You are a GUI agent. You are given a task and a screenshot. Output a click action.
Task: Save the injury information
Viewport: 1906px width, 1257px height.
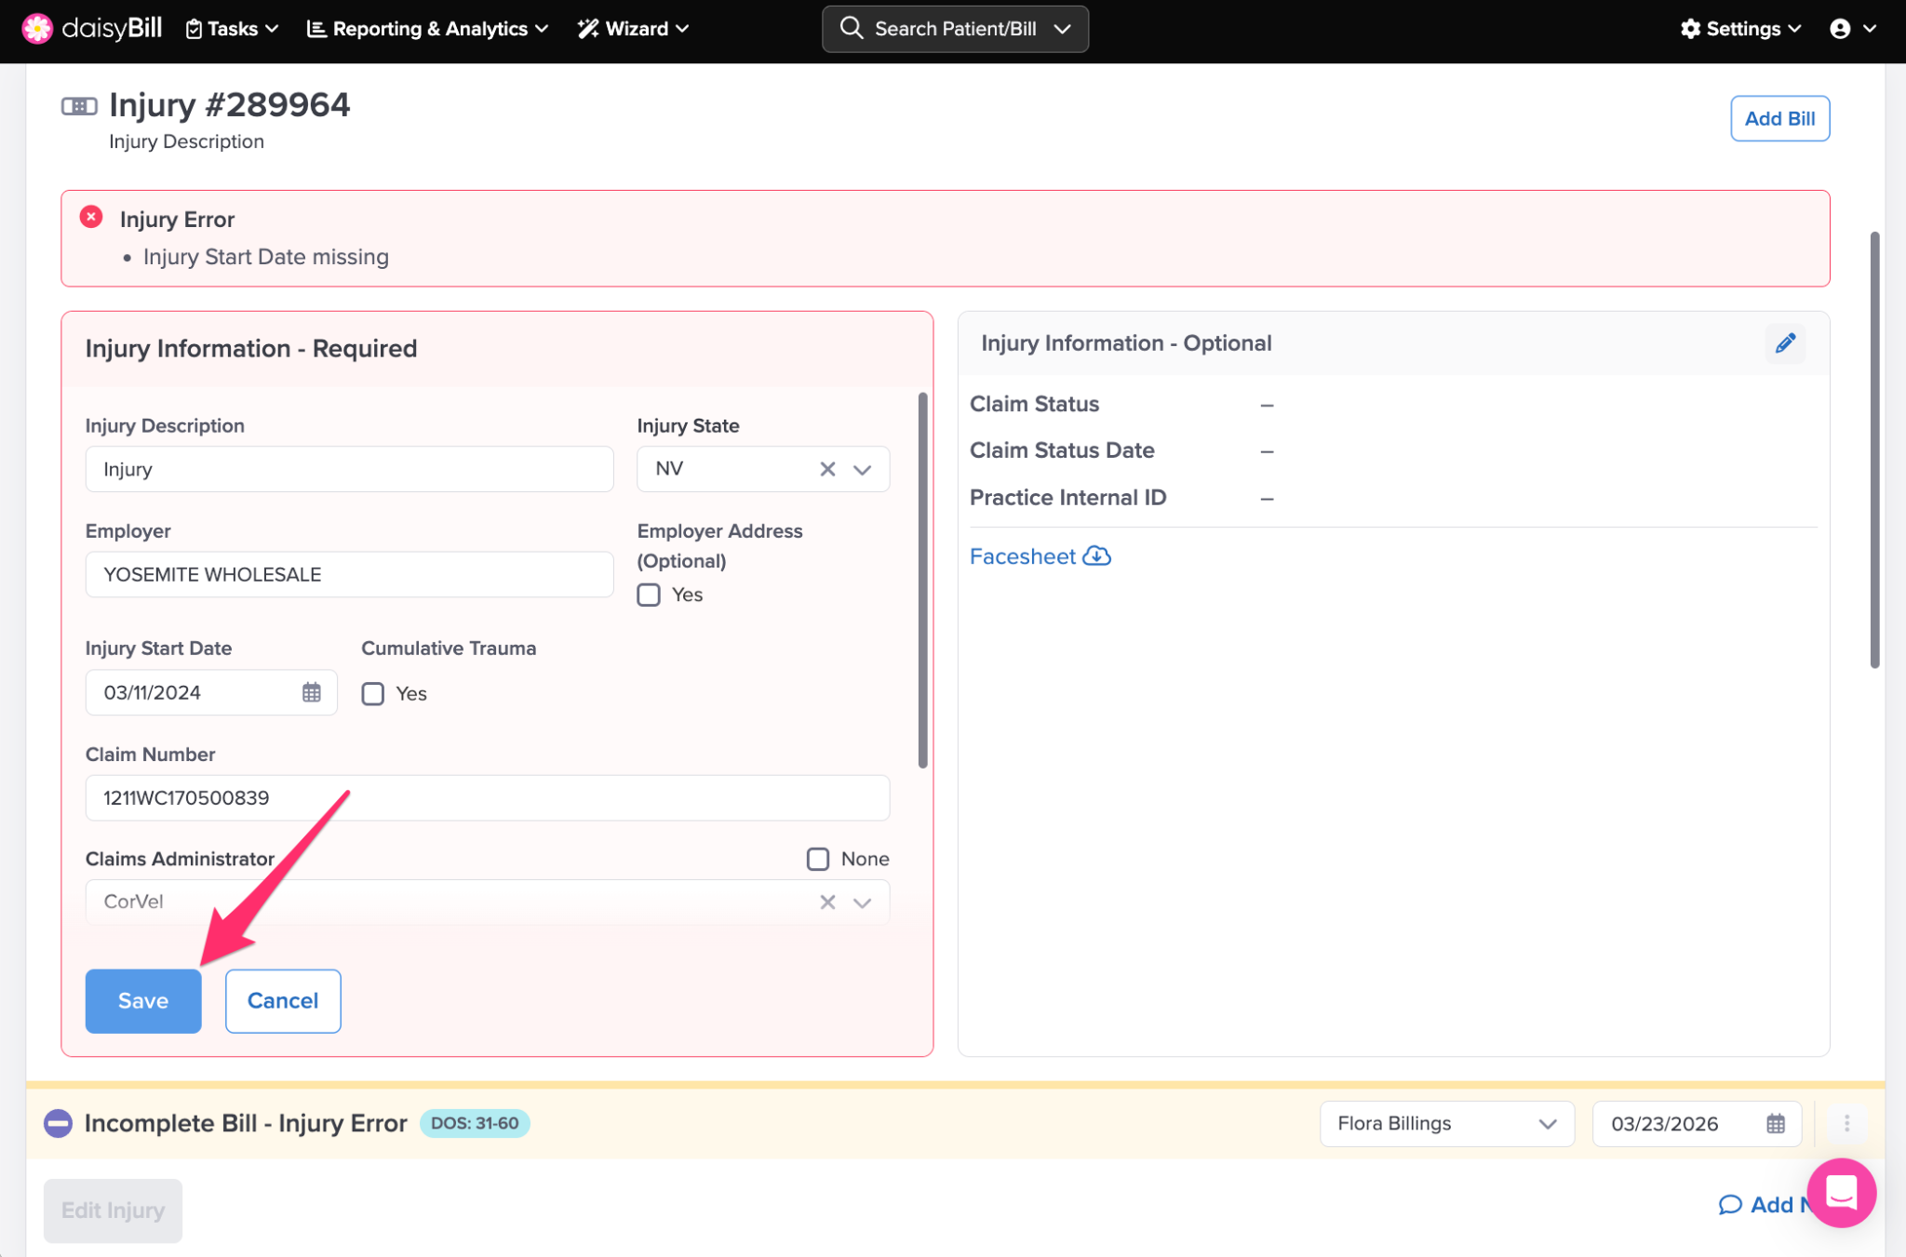(142, 1000)
